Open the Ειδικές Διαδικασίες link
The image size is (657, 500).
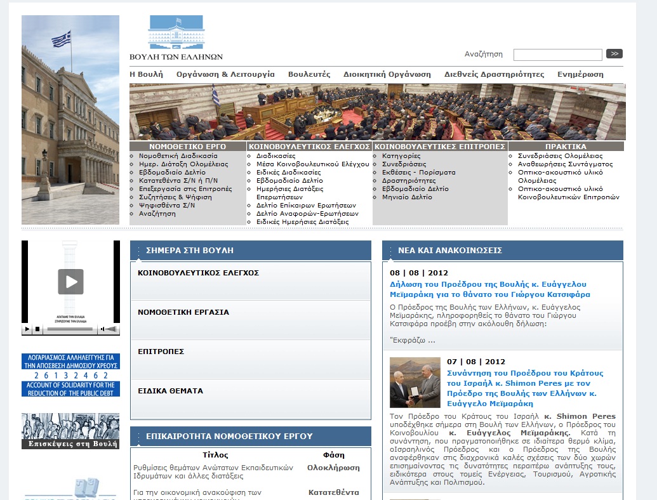click(288, 172)
